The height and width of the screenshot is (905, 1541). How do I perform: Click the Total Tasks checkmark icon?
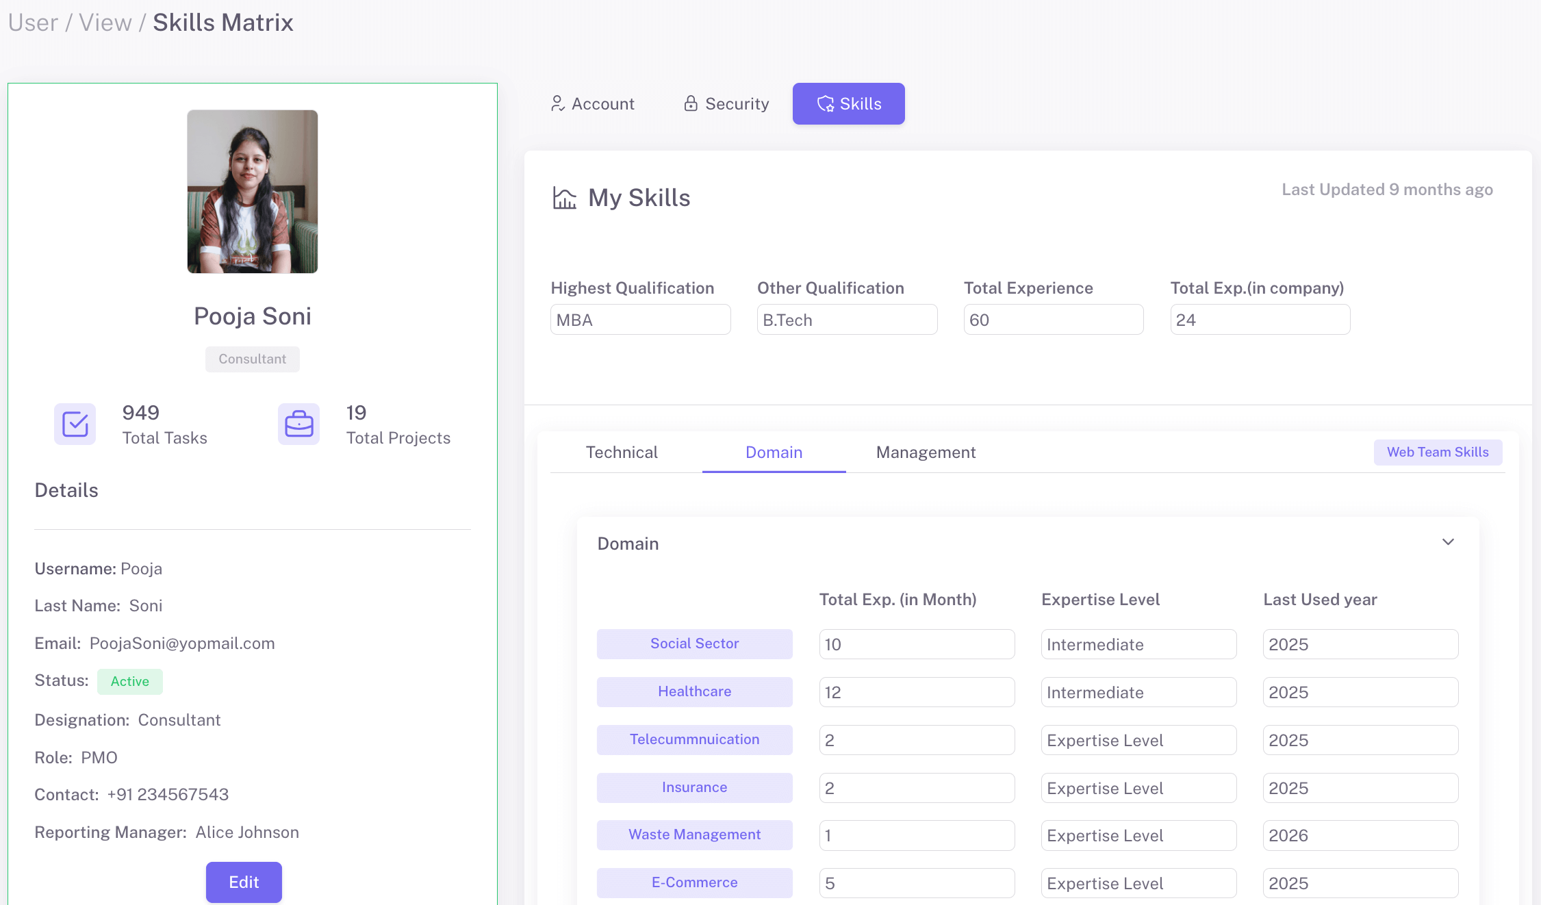pyautogui.click(x=75, y=424)
